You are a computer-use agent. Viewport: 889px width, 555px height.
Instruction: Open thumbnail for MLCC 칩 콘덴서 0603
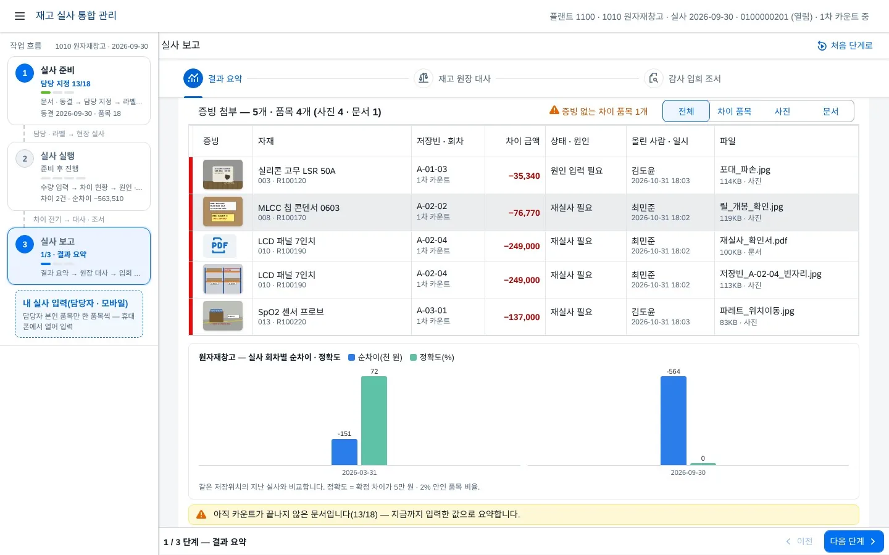pos(223,212)
